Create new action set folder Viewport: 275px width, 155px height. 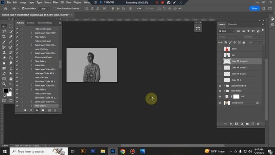pos(43,110)
